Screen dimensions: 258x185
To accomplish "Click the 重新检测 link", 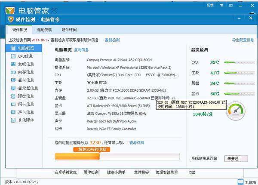I will pyautogui.click(x=112, y=40).
